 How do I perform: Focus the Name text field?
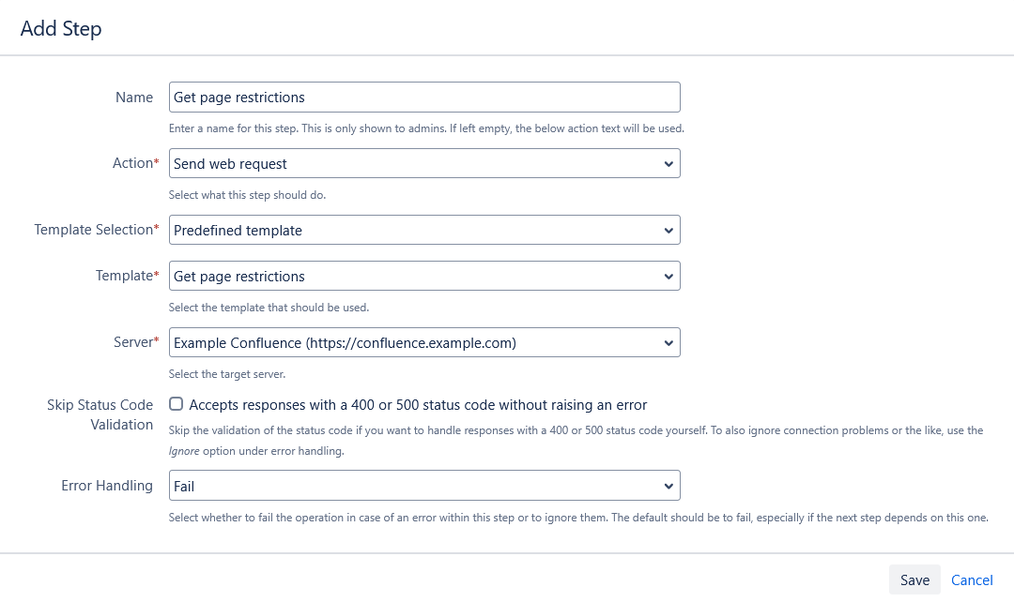click(424, 98)
